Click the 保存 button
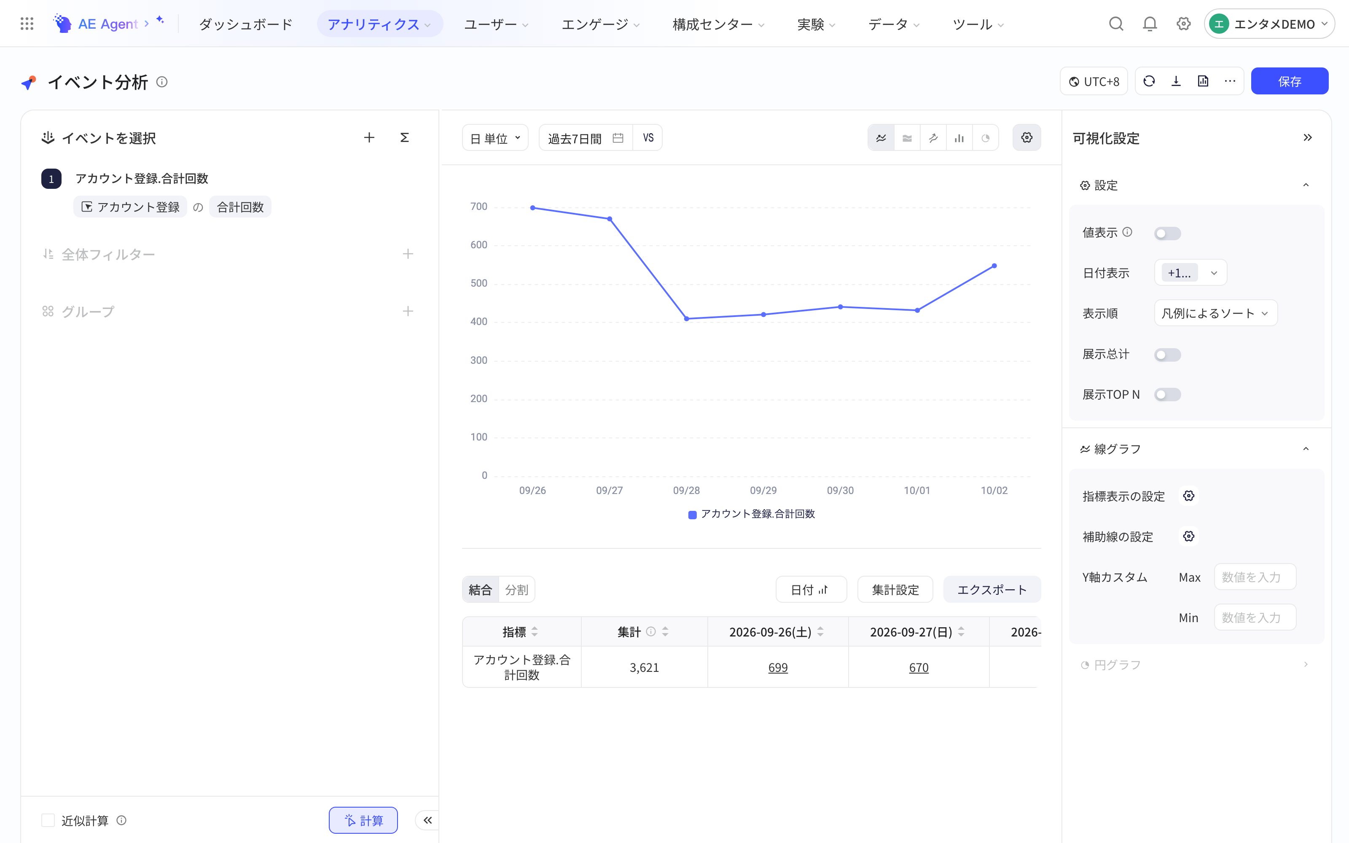Viewport: 1349px width, 843px height. pos(1290,81)
